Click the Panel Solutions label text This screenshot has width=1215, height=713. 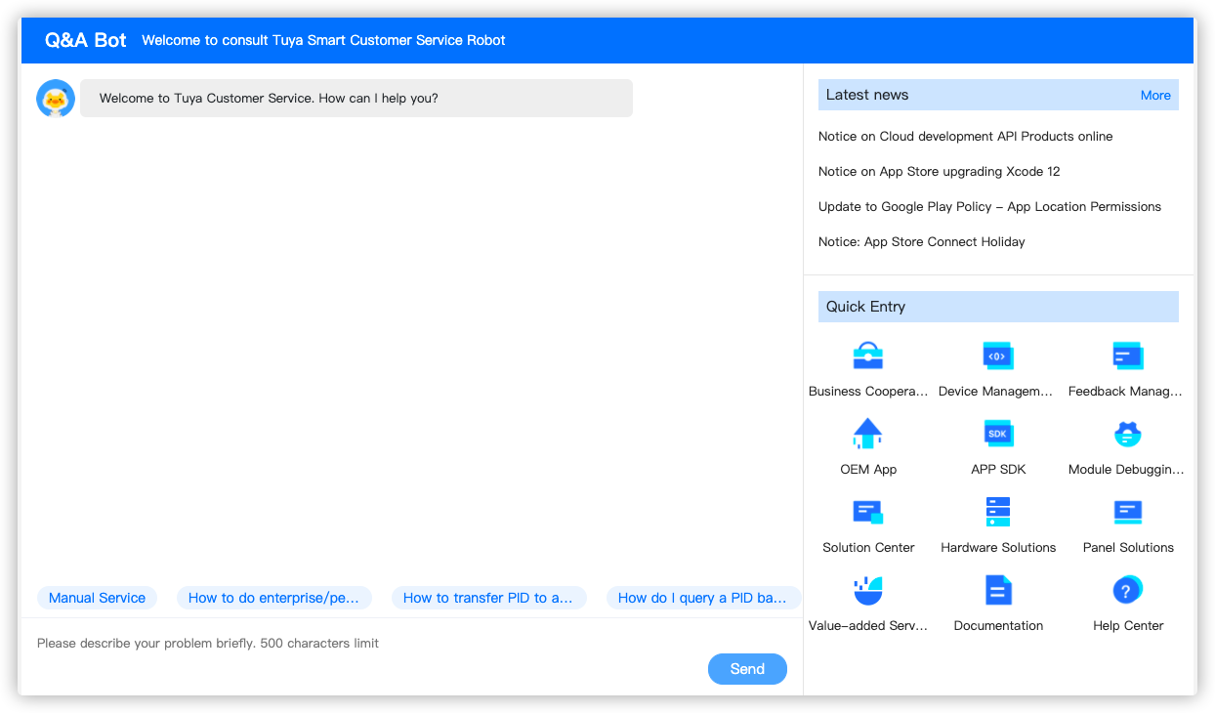point(1128,547)
